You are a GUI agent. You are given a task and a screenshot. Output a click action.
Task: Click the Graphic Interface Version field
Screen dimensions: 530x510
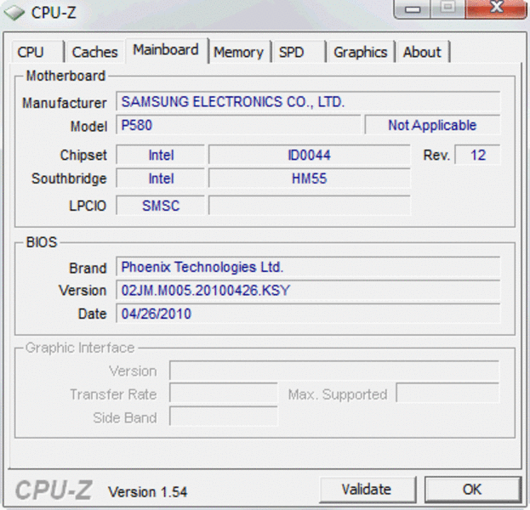tap(334, 371)
